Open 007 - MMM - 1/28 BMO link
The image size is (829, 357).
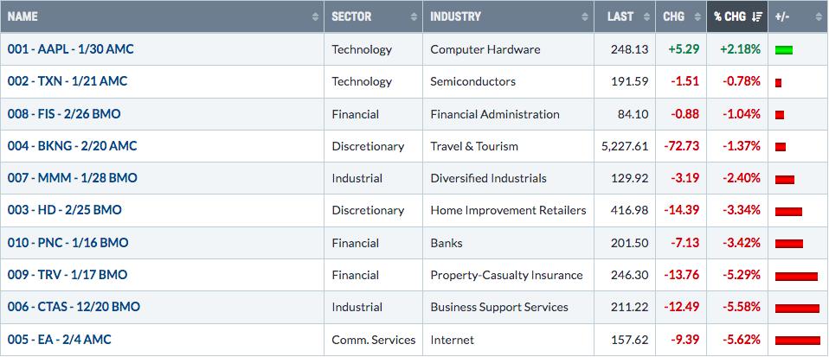(x=72, y=178)
